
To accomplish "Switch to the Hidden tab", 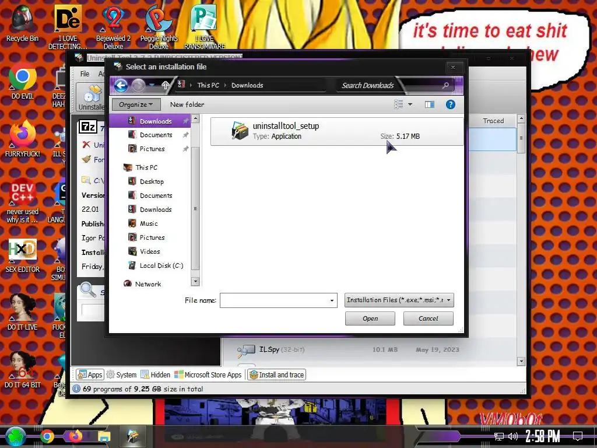I will (x=155, y=375).
